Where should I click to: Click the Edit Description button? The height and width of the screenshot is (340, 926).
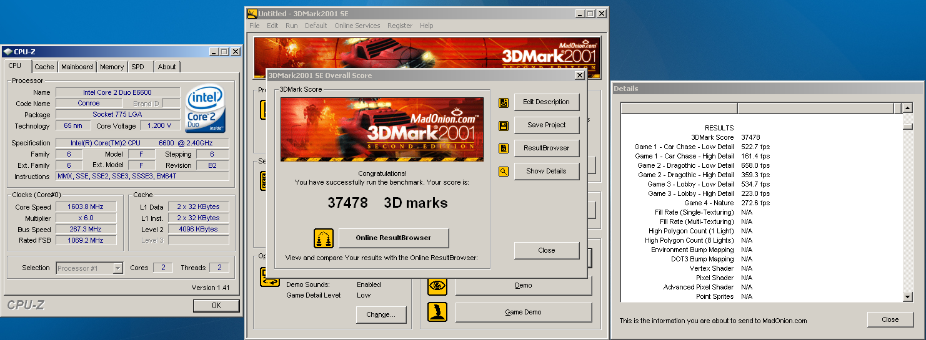tap(547, 102)
